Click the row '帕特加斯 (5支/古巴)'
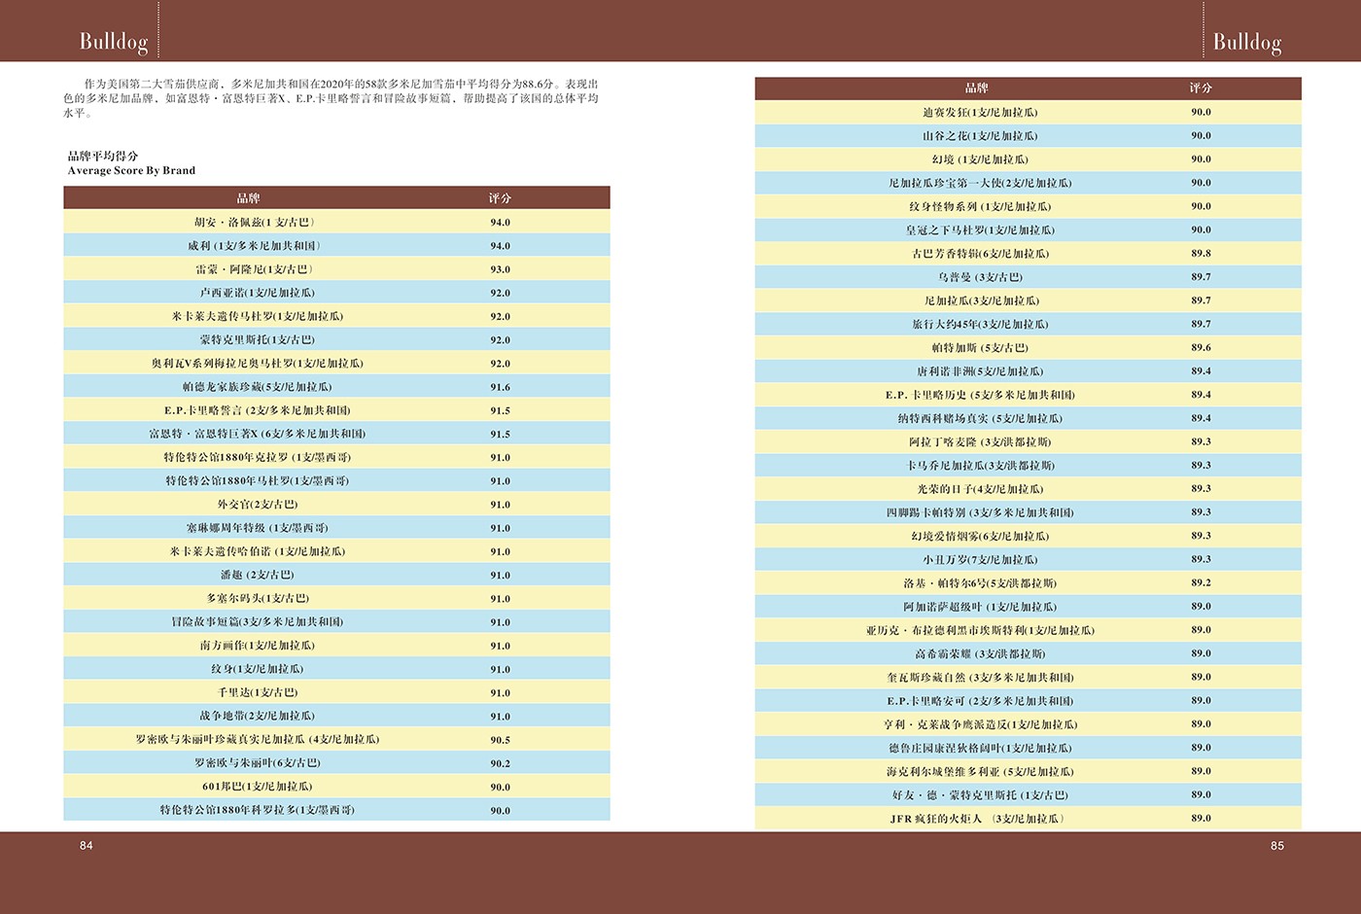This screenshot has height=914, width=1361. [1028, 347]
